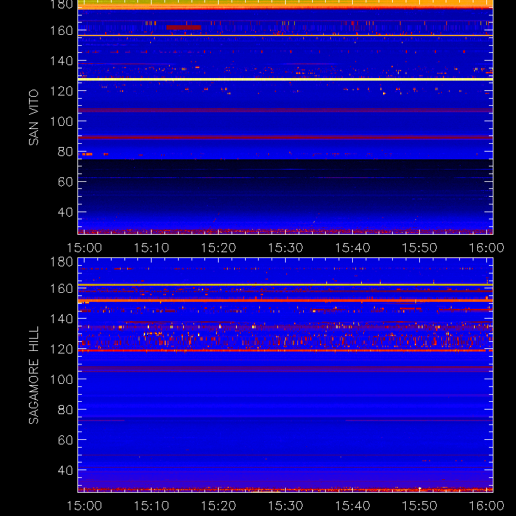516x516 pixels.
Task: Select the 60 tick label on SAN VITO axis
Action: tap(65, 182)
